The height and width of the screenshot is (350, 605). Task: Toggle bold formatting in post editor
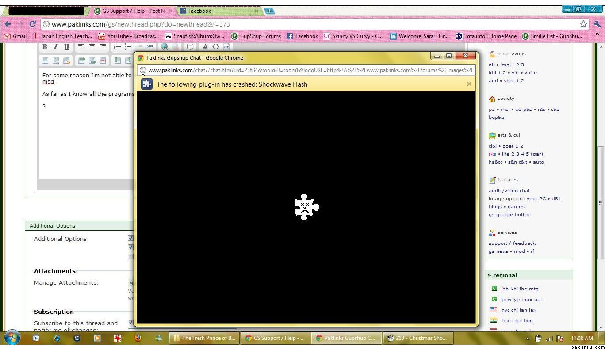45,47
